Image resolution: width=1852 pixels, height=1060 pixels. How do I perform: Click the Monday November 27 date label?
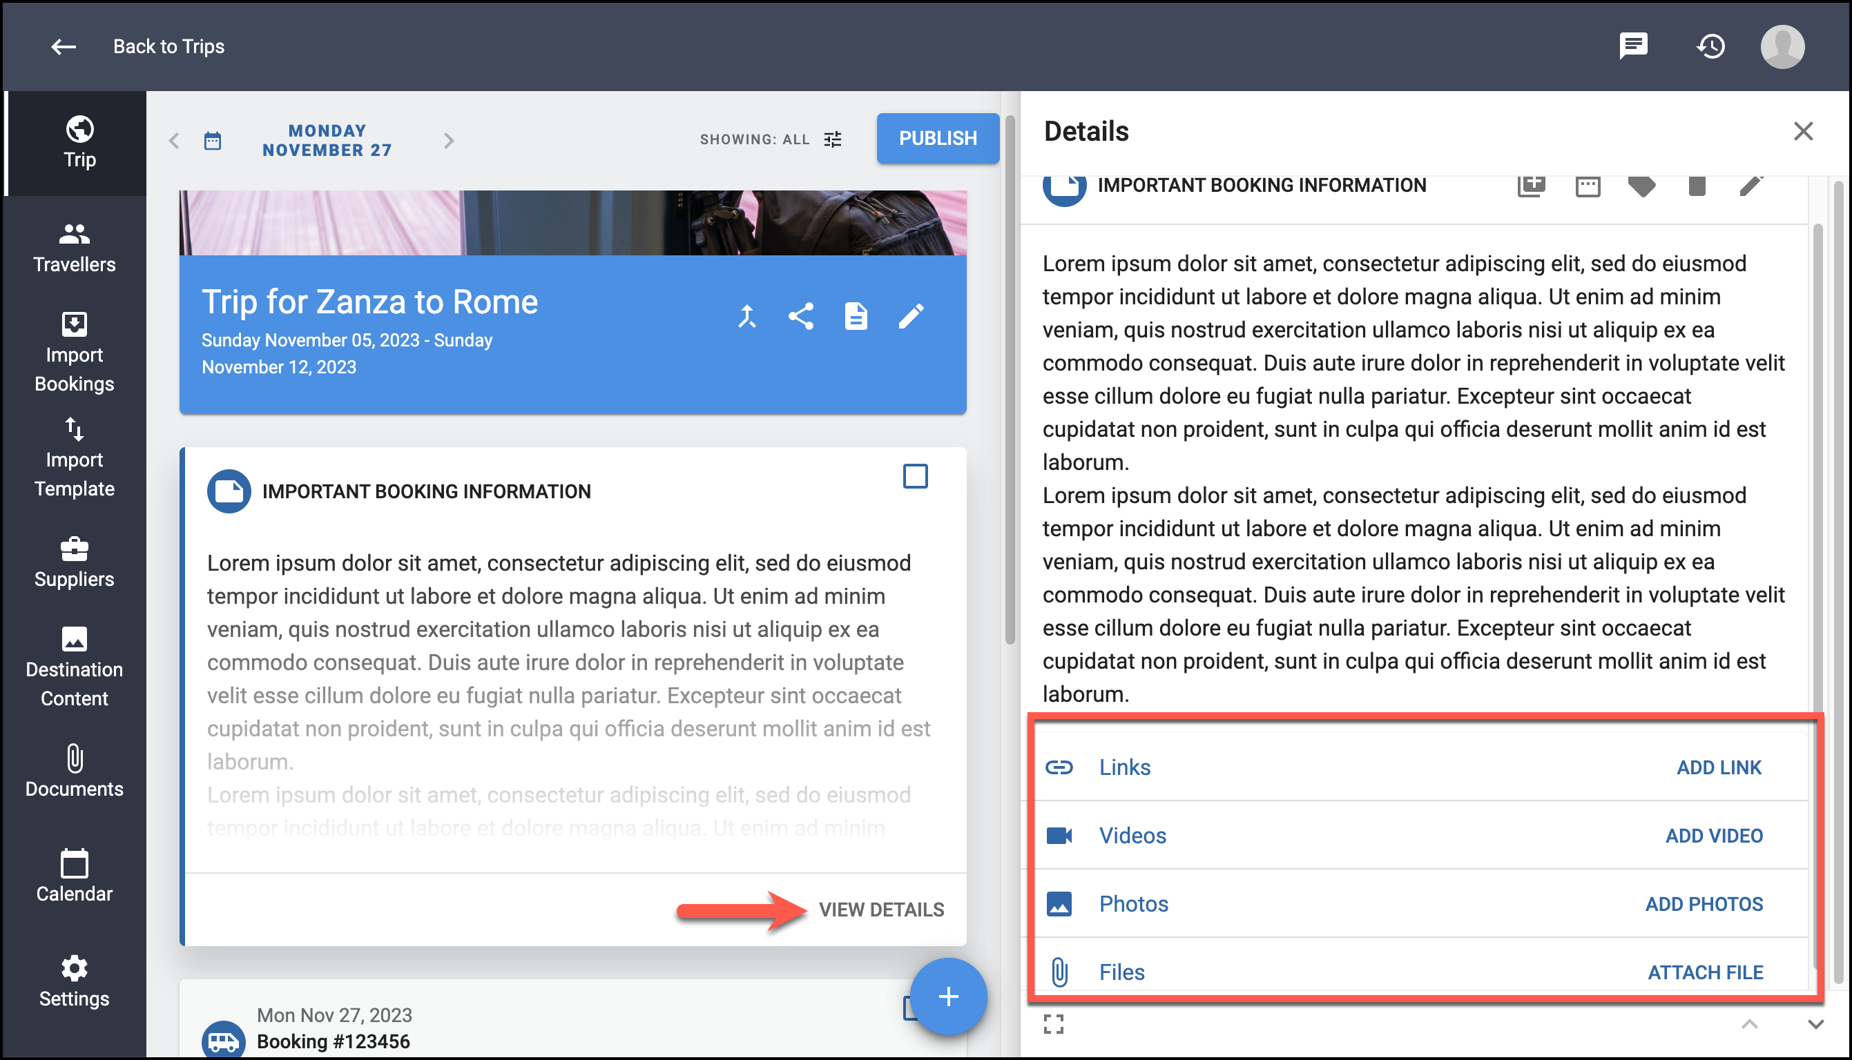coord(327,141)
